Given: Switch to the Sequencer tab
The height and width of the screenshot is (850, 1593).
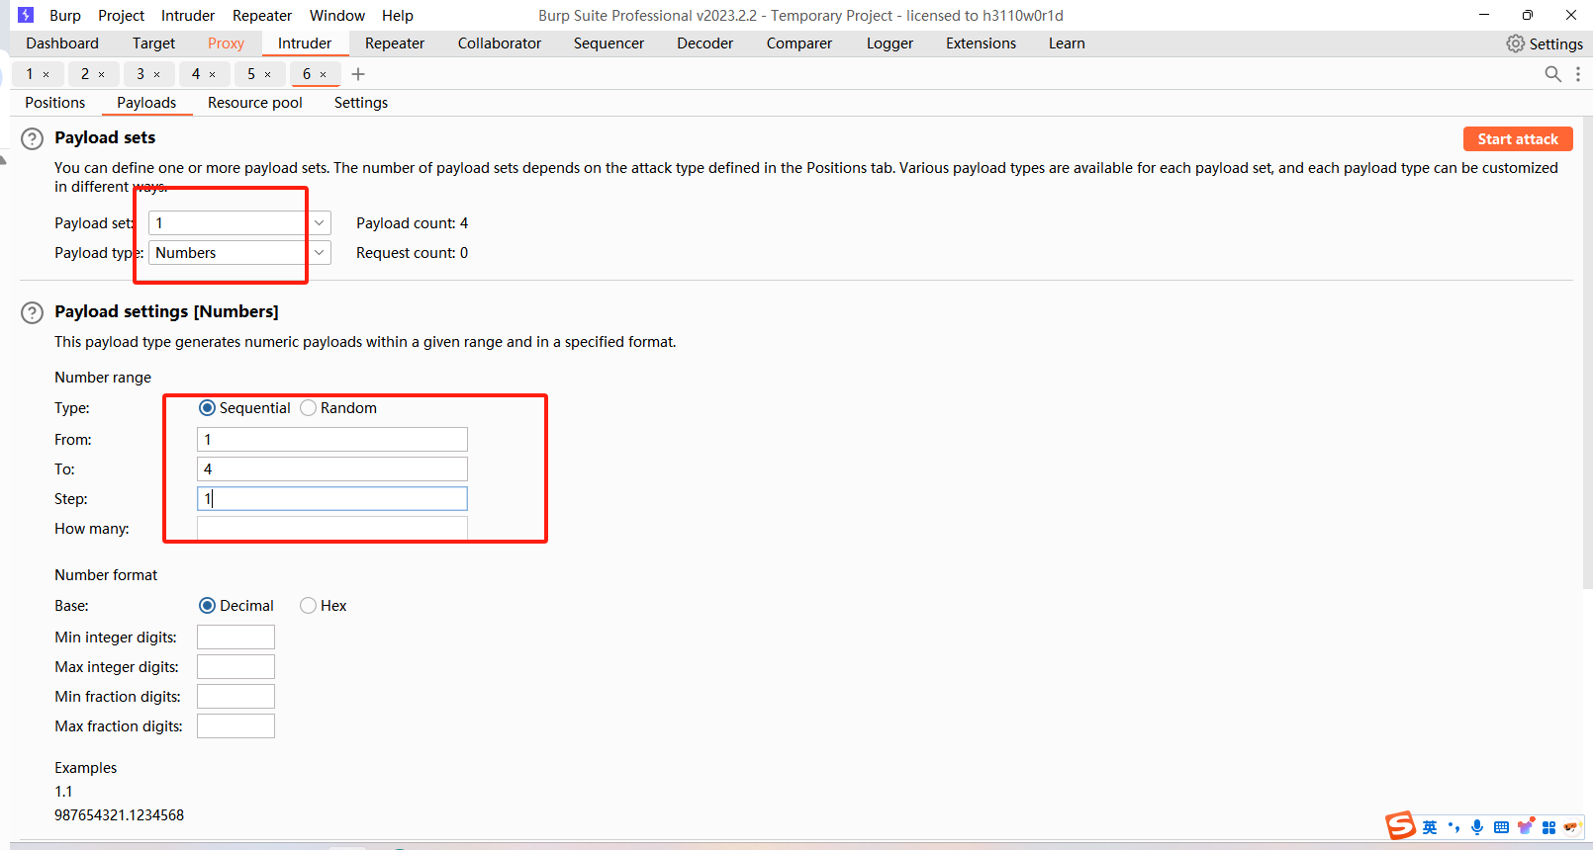Looking at the screenshot, I should coord(609,43).
